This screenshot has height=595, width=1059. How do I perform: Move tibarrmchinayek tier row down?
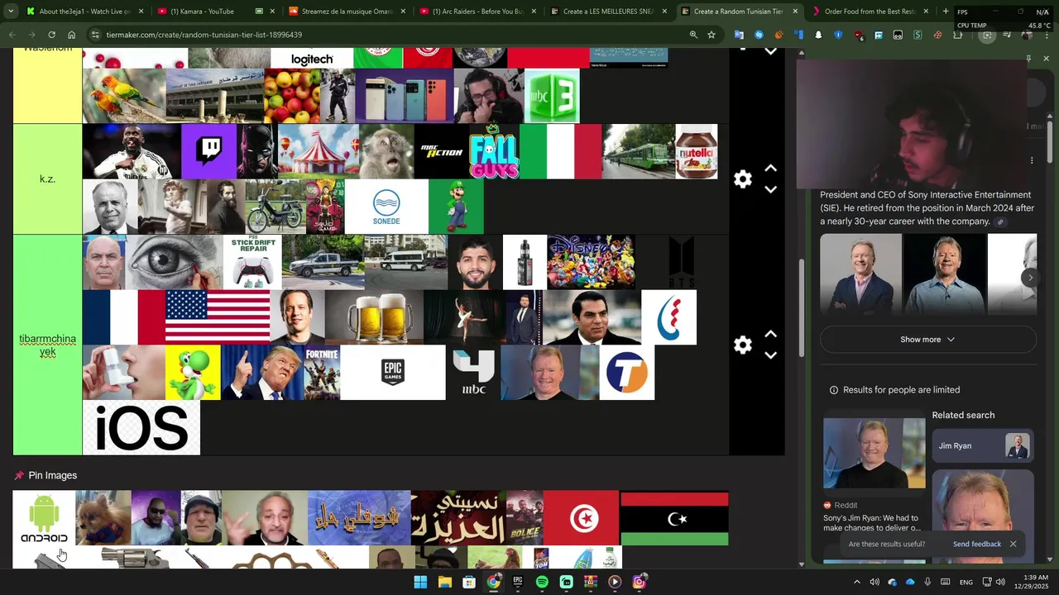coord(770,355)
